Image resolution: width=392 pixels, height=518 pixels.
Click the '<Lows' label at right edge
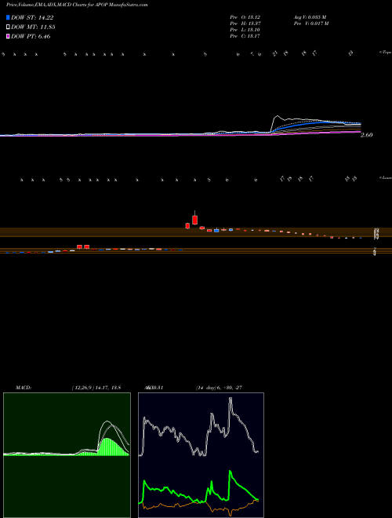[x=386, y=177]
